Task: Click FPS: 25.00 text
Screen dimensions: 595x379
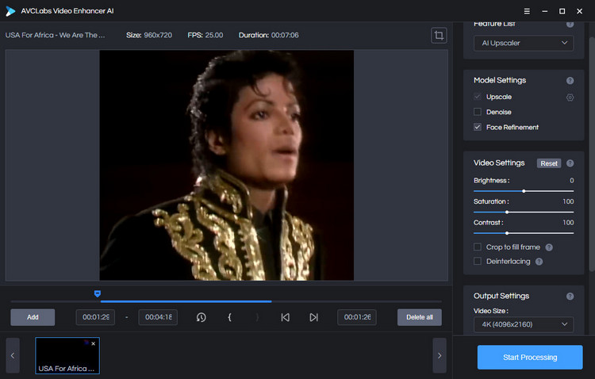Action: click(205, 35)
